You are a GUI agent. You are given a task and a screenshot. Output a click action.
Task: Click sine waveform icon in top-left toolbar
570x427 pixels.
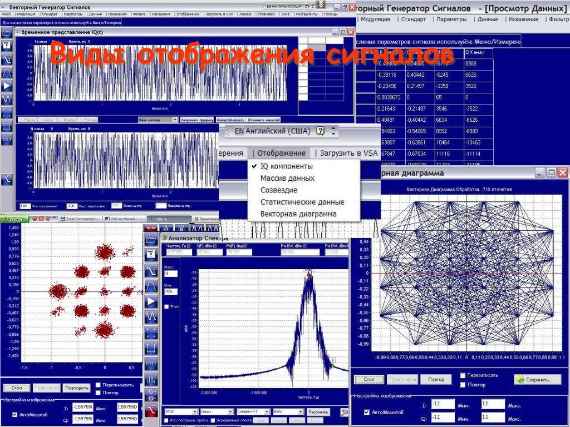[7, 99]
